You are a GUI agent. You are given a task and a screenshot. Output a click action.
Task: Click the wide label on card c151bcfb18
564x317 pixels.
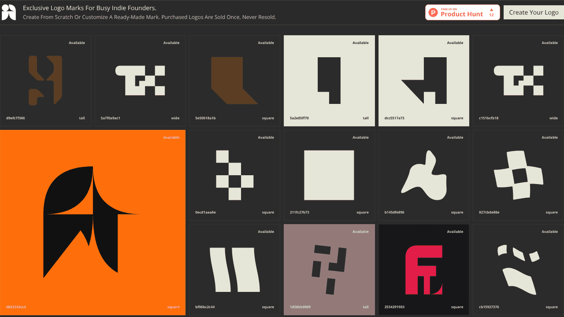pyautogui.click(x=554, y=118)
